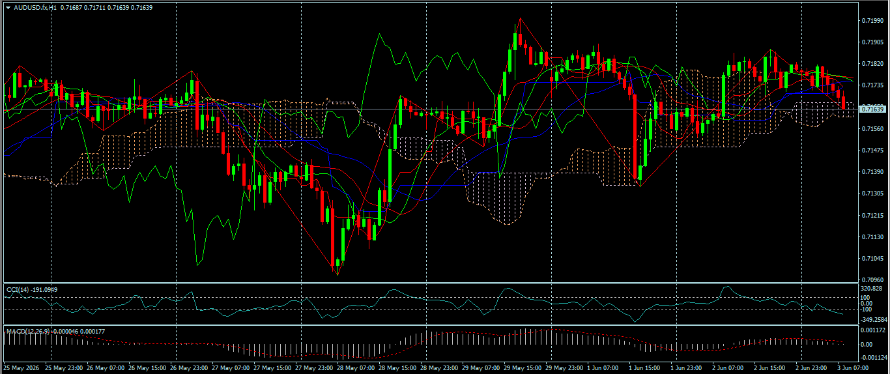Click time axis label 29 May 15:00
The image size is (890, 374).
(523, 368)
